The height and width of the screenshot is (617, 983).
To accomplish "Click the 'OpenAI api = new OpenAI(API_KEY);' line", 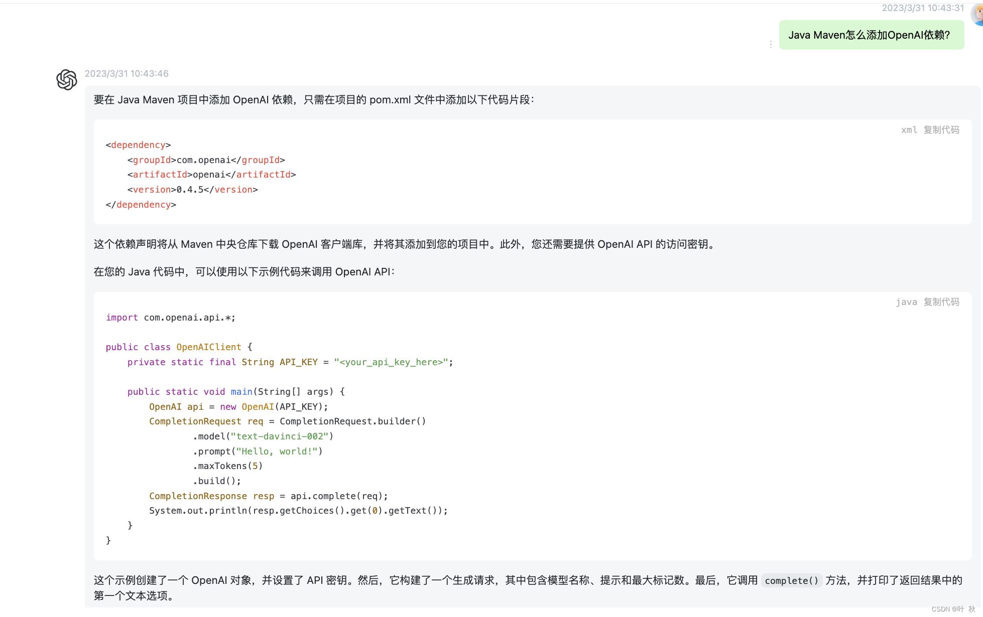I will [x=238, y=407].
